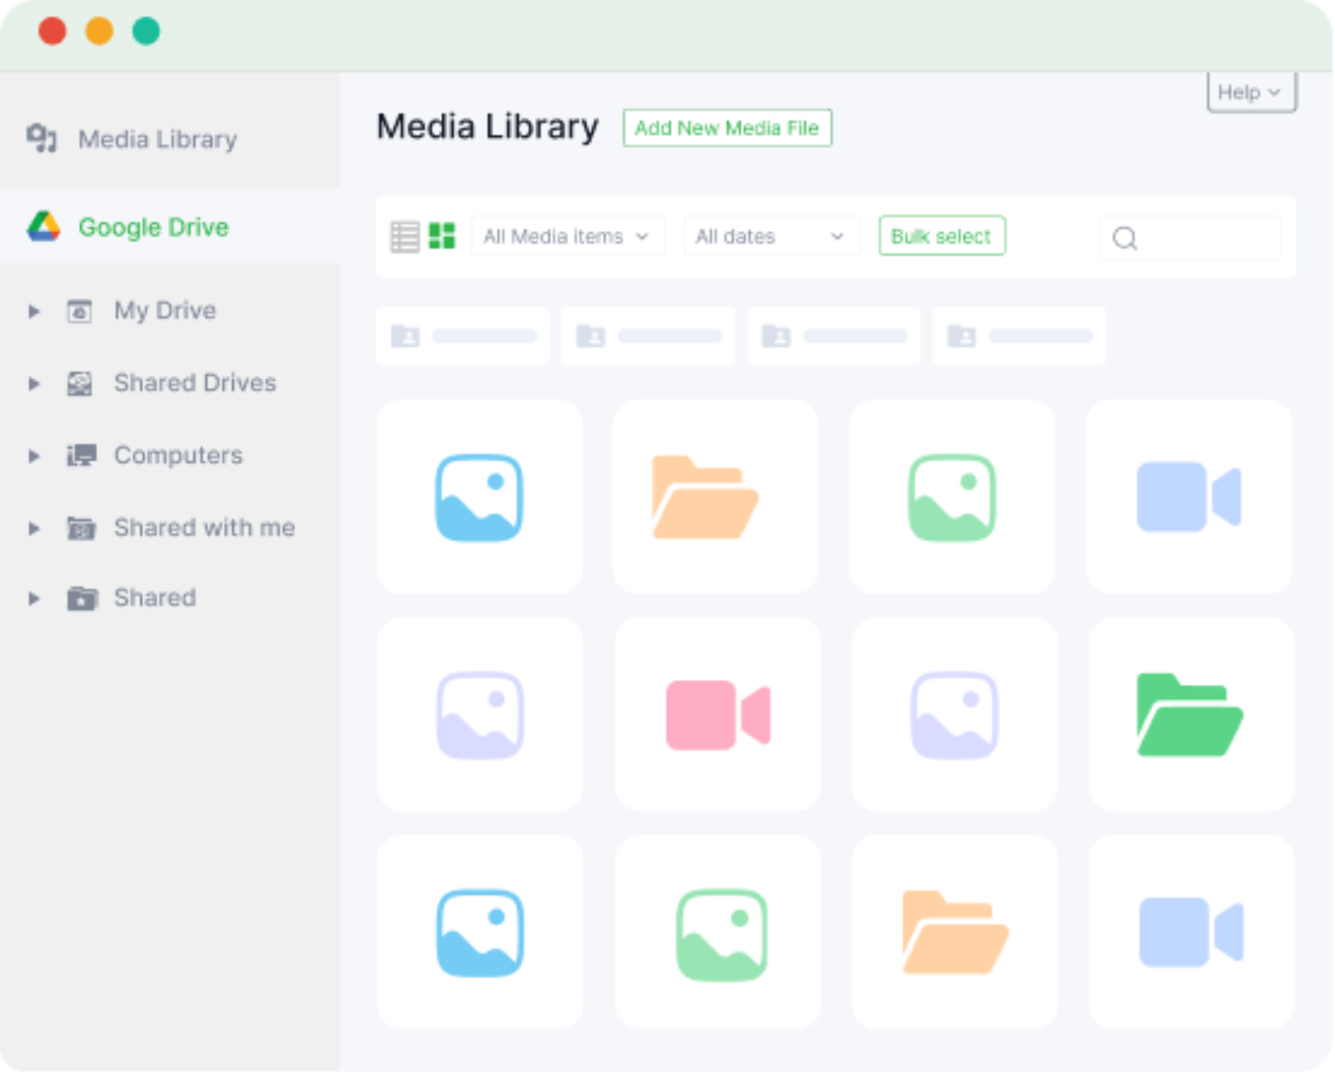
Task: Switch to list view layout
Action: 404,236
